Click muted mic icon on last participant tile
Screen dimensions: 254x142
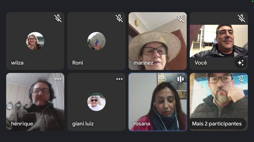click(x=241, y=79)
